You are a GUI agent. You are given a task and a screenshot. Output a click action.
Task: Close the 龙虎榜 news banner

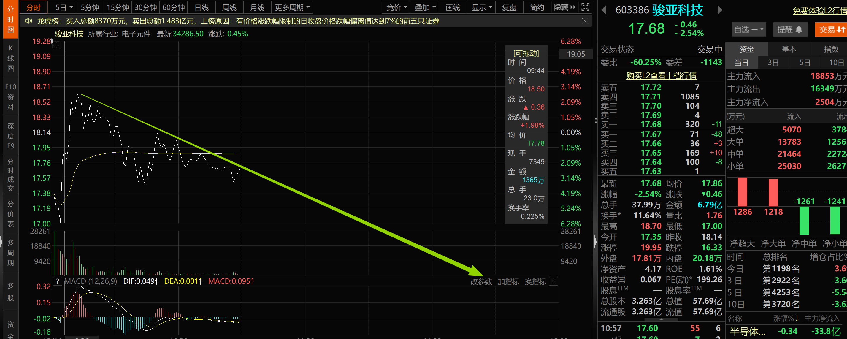pos(584,21)
